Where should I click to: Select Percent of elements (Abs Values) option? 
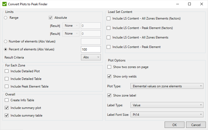click(x=6, y=49)
